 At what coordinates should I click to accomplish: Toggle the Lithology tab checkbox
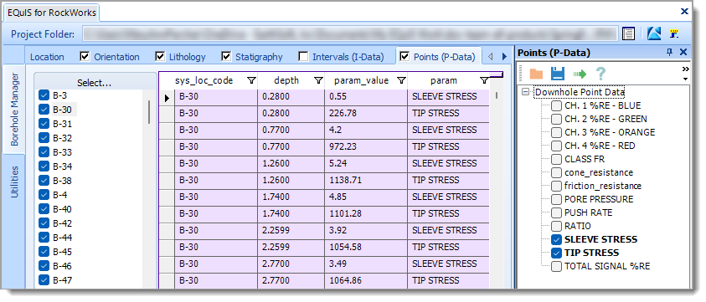point(160,56)
